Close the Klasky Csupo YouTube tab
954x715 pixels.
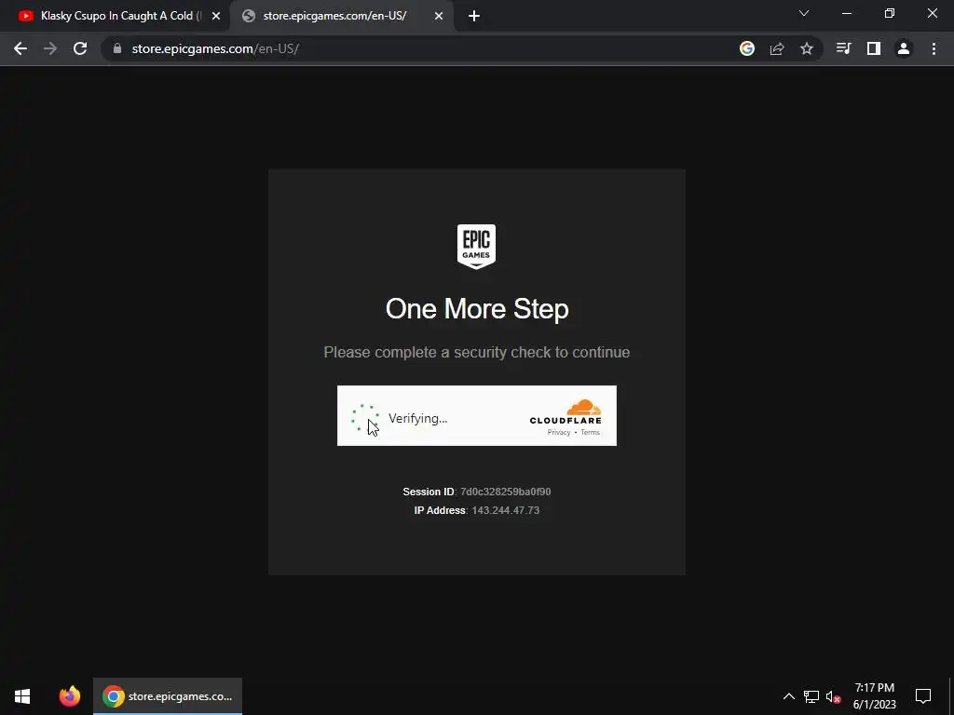[216, 17]
